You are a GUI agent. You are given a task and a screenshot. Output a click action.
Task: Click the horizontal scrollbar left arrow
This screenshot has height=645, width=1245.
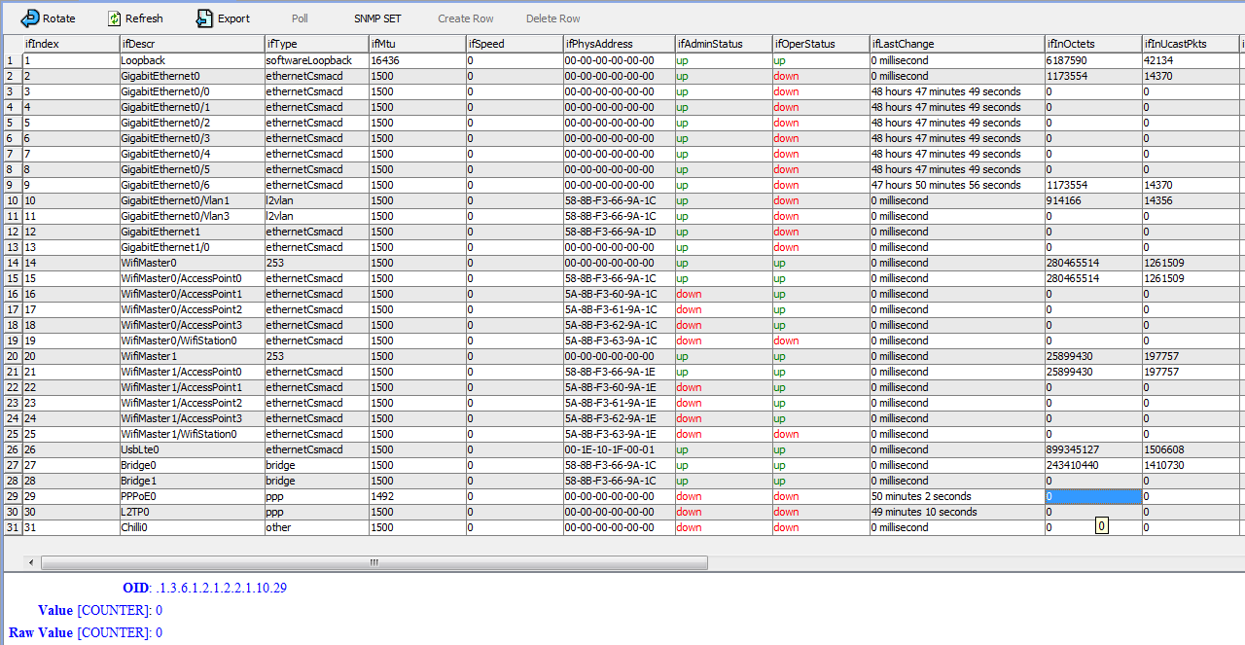pyautogui.click(x=29, y=562)
